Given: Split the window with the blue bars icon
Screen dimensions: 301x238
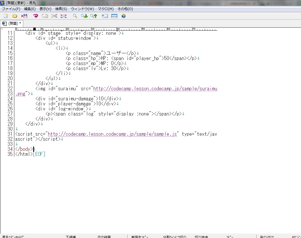Looking at the screenshot, I should [x=114, y=16].
